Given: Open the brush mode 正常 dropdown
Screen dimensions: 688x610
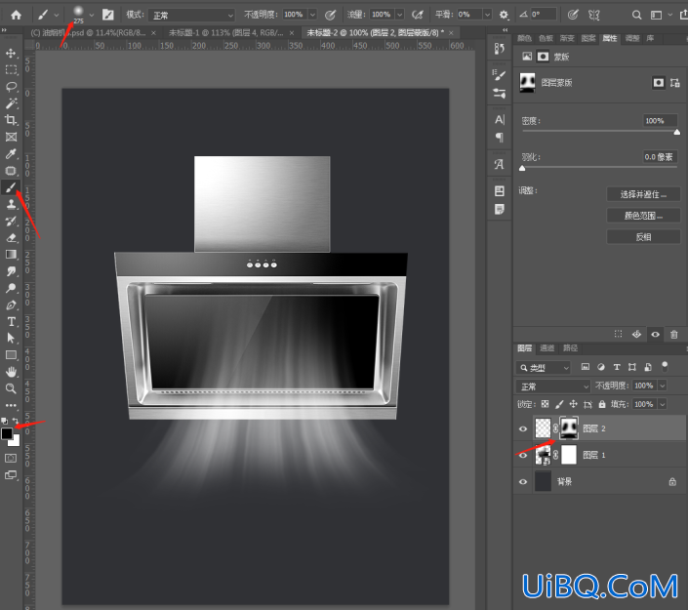Looking at the screenshot, I should [191, 16].
